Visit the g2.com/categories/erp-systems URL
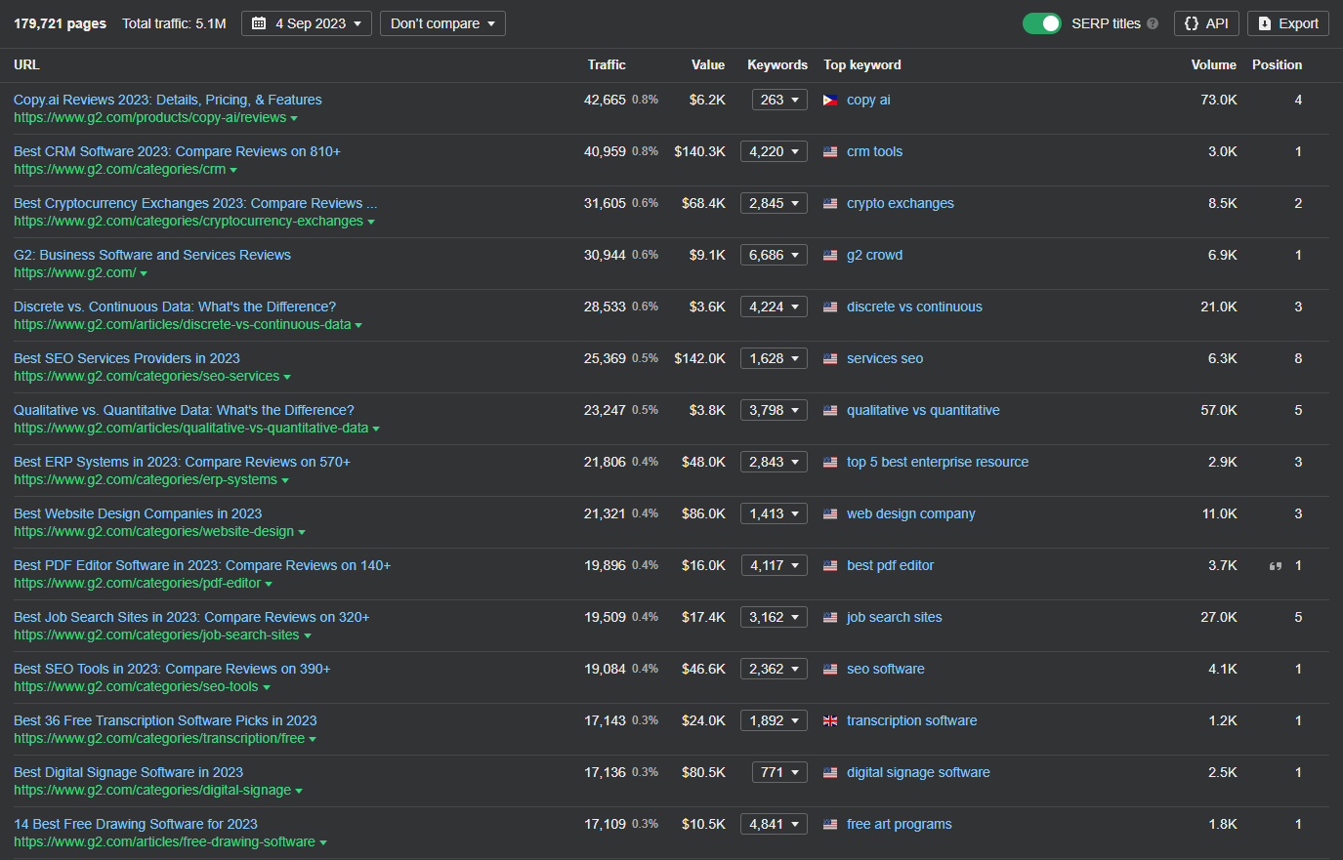Image resolution: width=1343 pixels, height=860 pixels. click(x=146, y=479)
